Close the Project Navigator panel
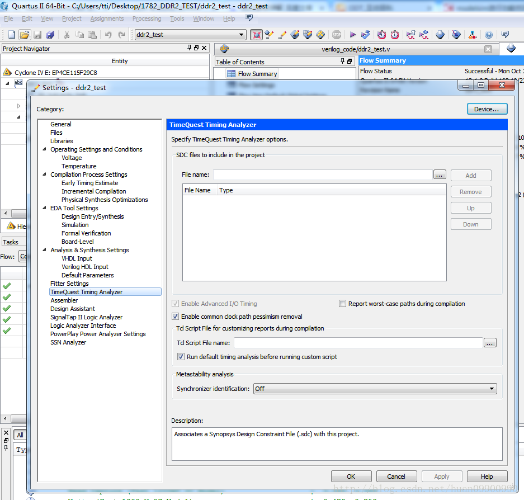This screenshot has height=500, width=524. [x=204, y=48]
